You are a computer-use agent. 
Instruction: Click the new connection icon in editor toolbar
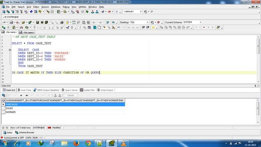point(4,22)
